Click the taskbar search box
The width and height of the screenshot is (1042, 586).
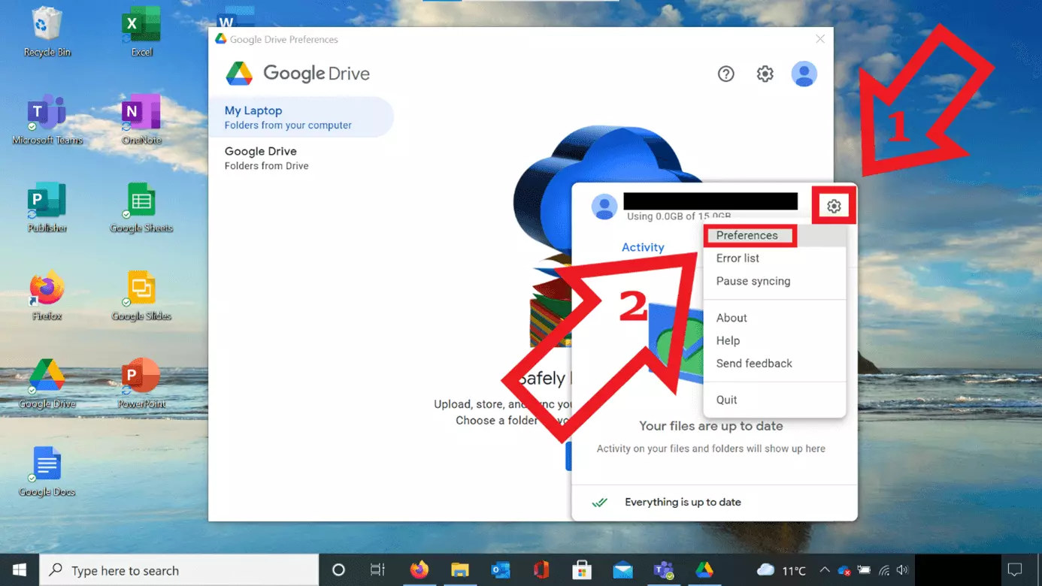[x=179, y=570]
